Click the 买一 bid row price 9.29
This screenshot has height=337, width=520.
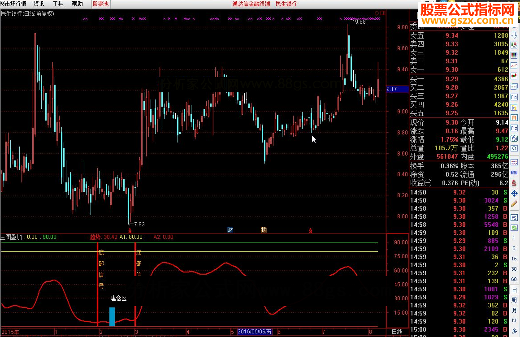click(x=452, y=79)
